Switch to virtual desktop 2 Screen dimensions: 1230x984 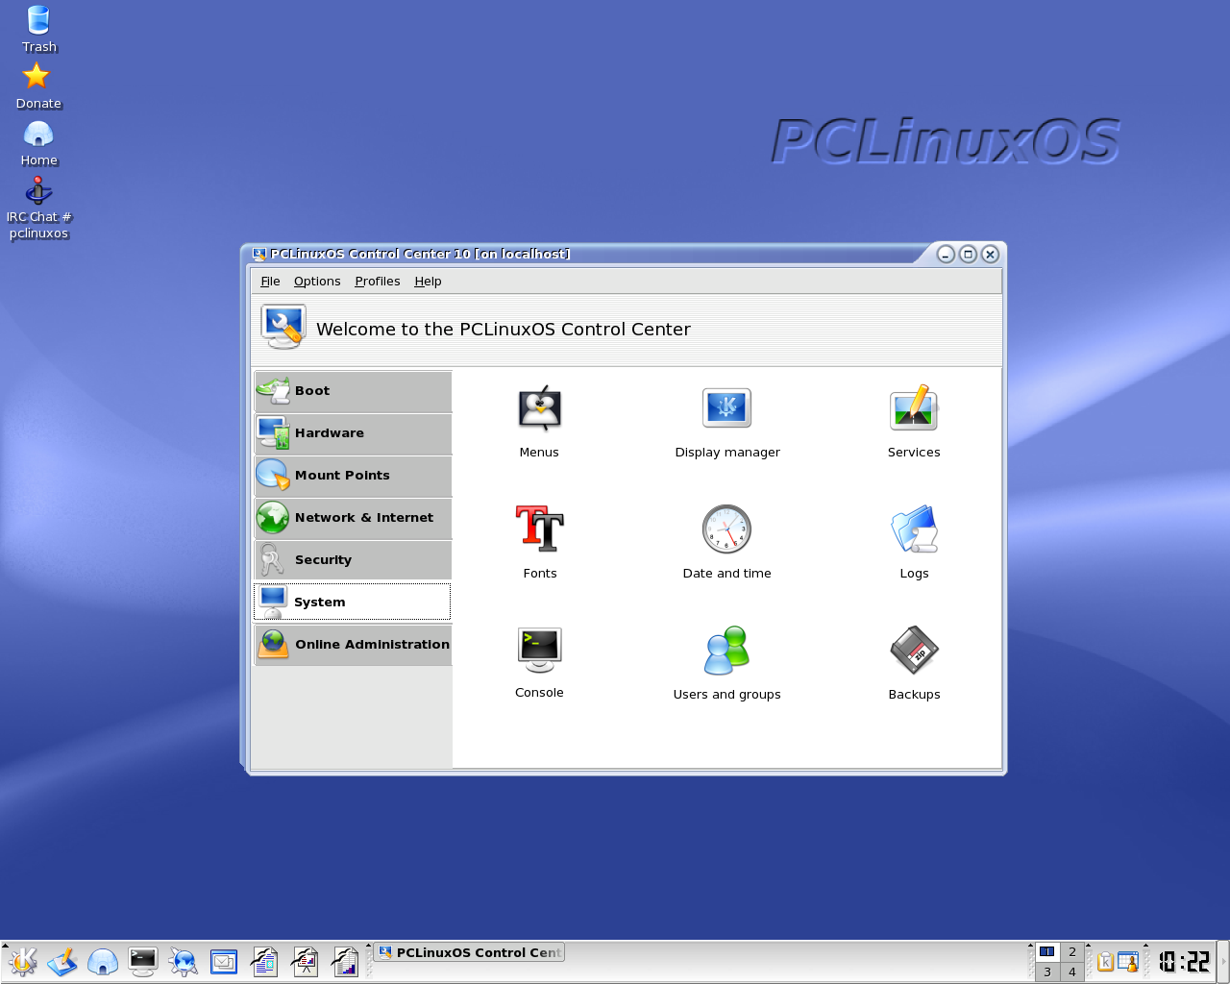coord(1072,952)
